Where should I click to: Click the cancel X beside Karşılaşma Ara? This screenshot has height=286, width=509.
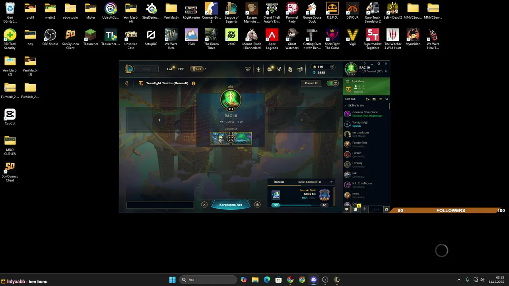click(204, 205)
